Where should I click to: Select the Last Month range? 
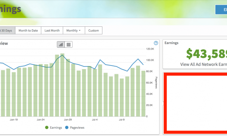point(52,30)
